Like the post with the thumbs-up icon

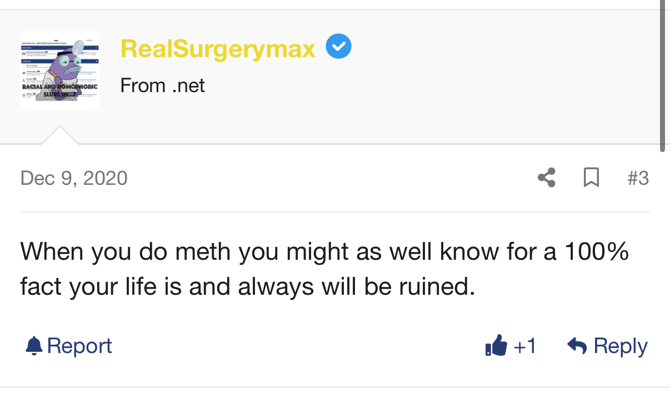[496, 345]
